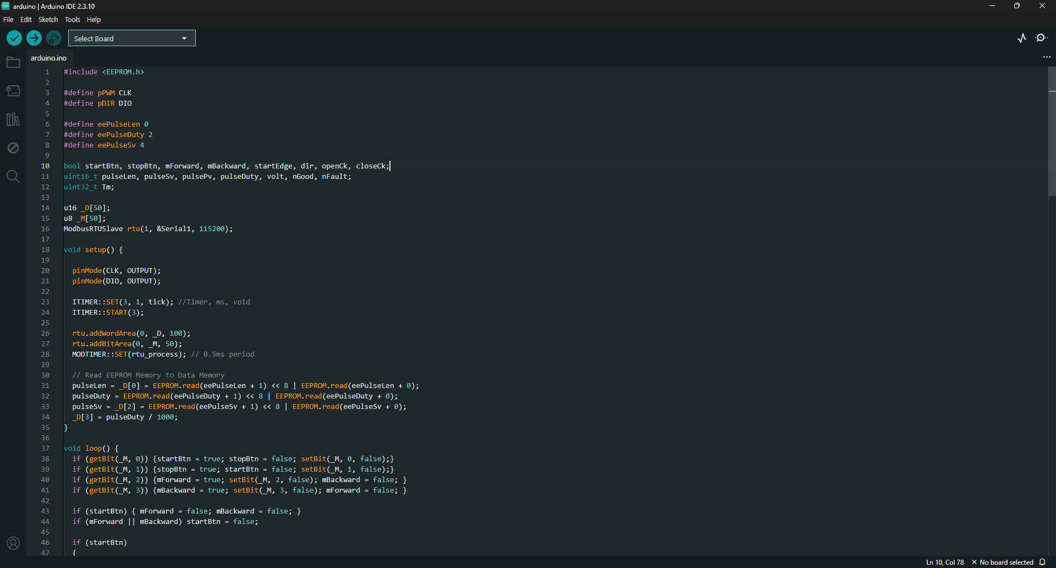This screenshot has width=1056, height=568.
Task: Click 'void loop() {' line
Action: coord(91,449)
